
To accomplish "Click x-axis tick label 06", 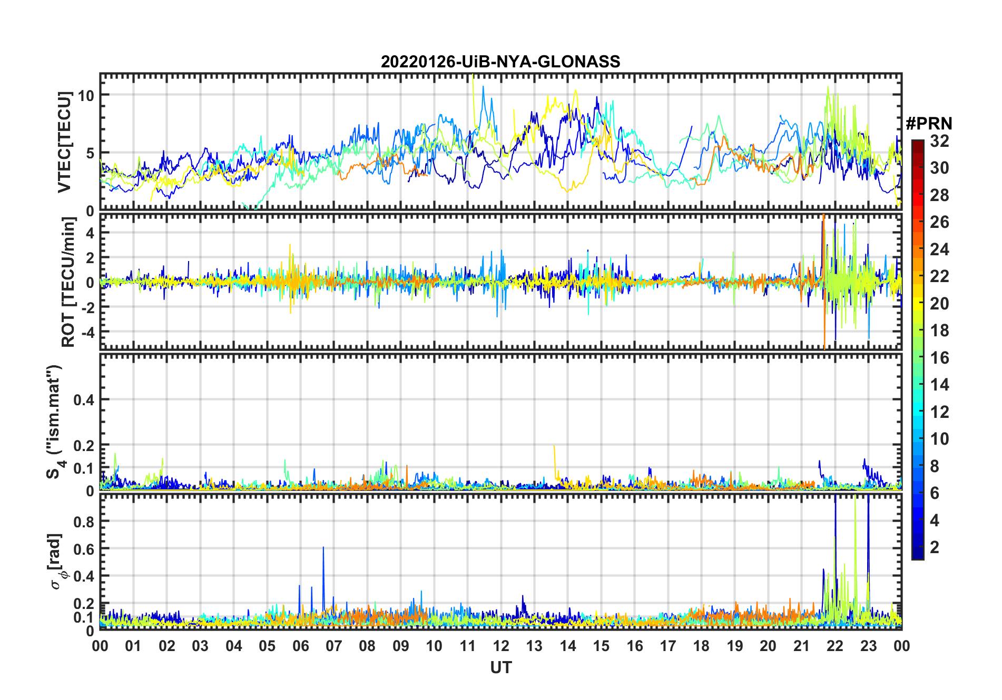I will [x=301, y=646].
